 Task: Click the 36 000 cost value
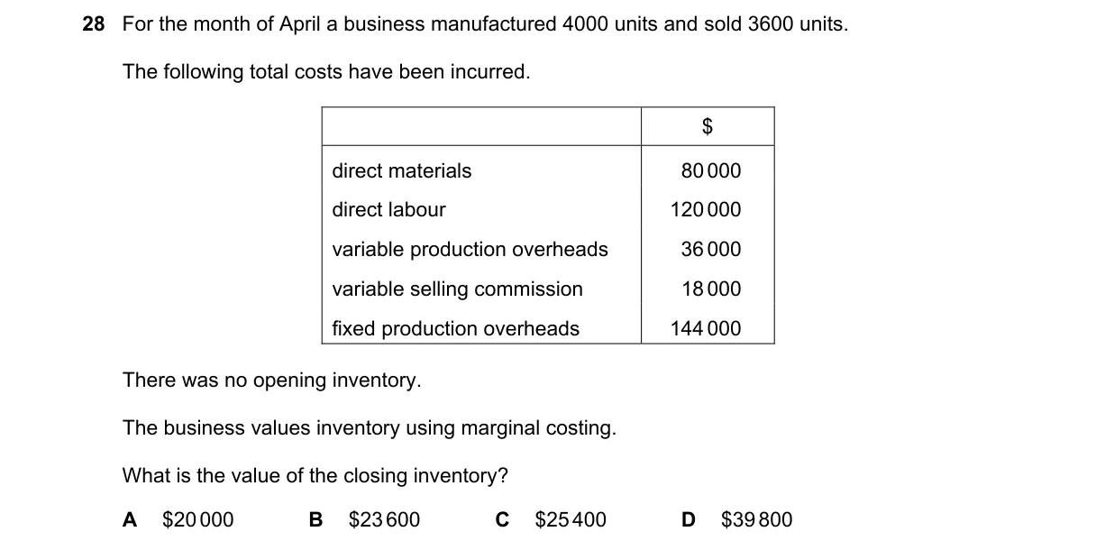pyautogui.click(x=711, y=250)
